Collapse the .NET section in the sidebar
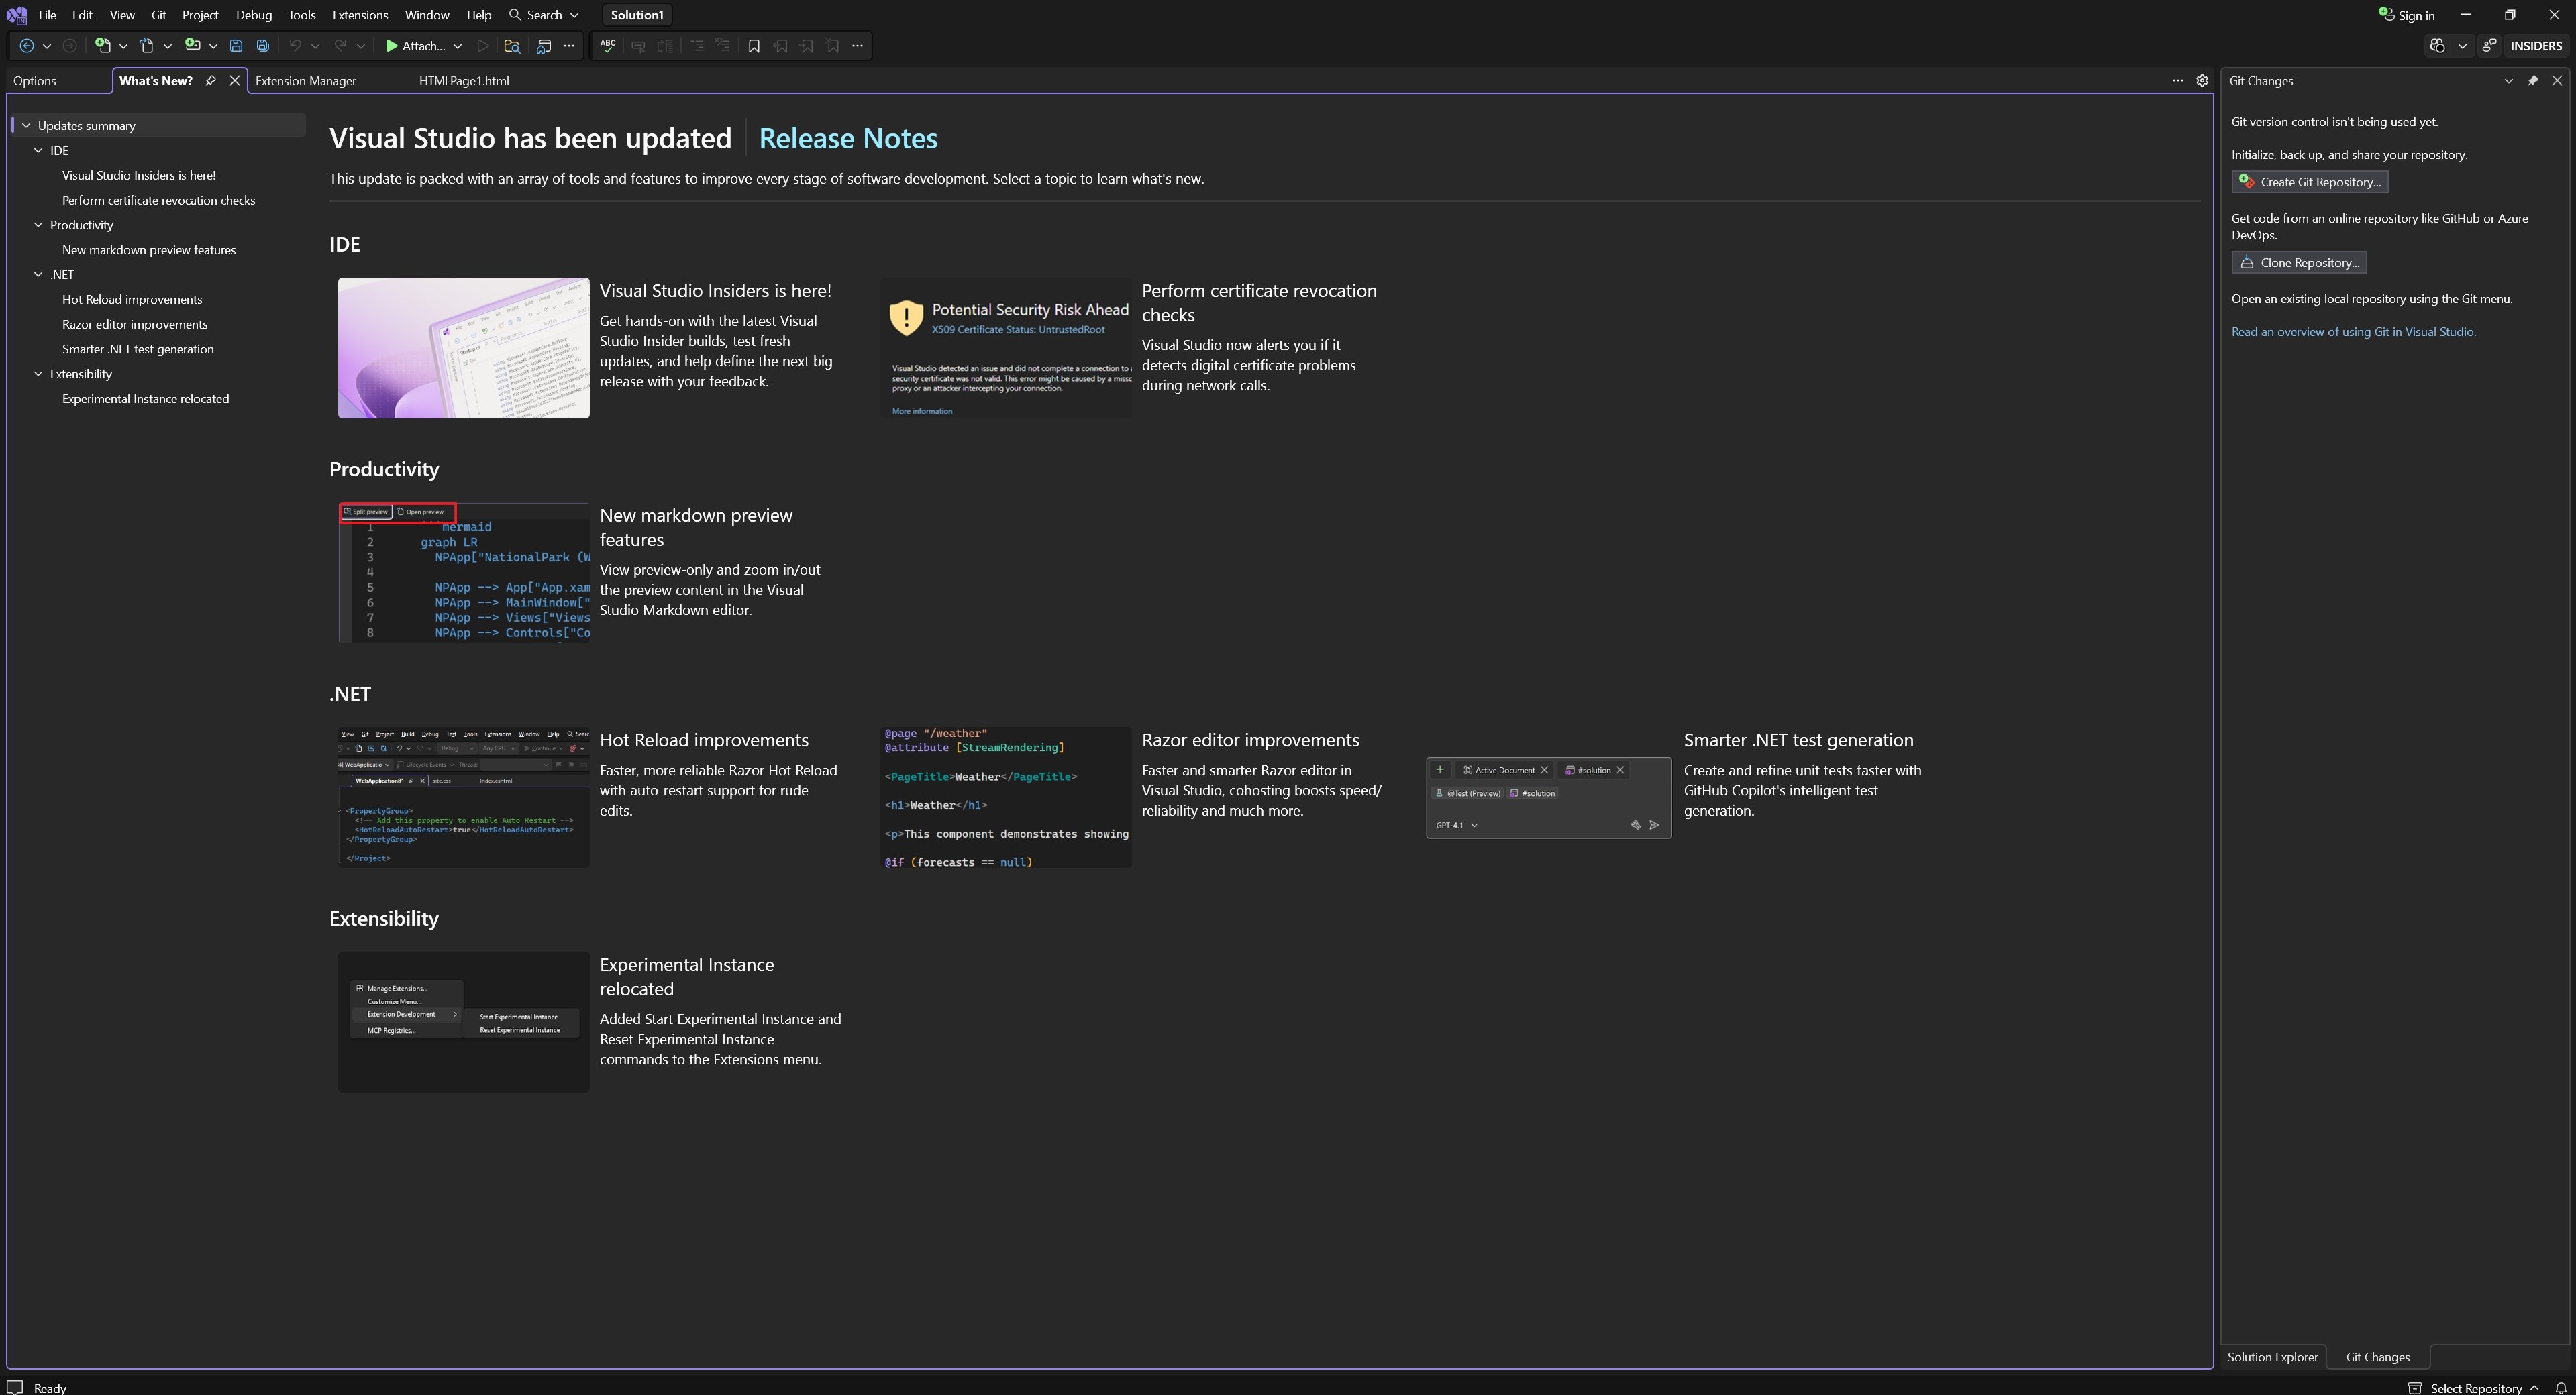This screenshot has width=2576, height=1395. click(x=39, y=274)
